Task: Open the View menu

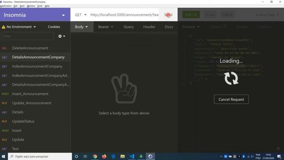Action: pos(22,6)
